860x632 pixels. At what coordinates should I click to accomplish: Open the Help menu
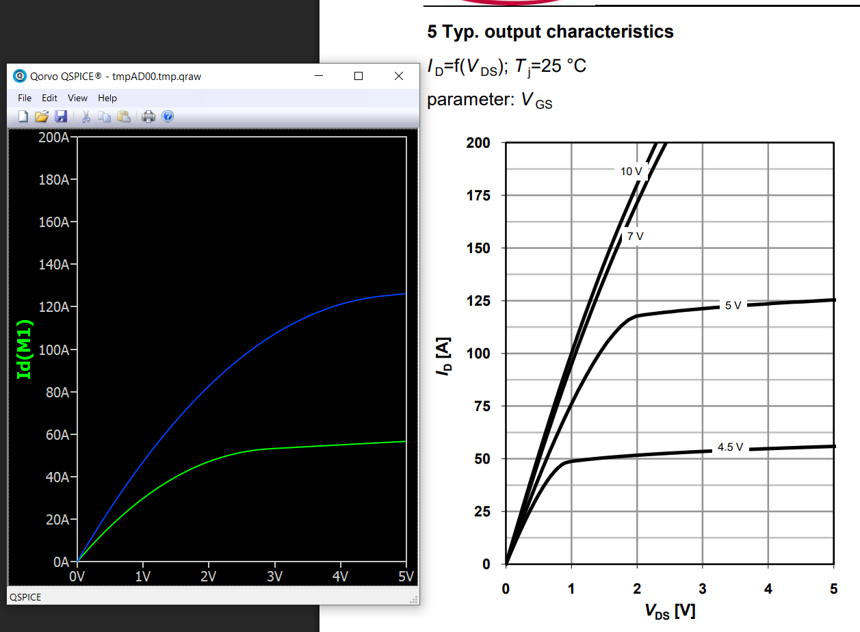point(107,98)
